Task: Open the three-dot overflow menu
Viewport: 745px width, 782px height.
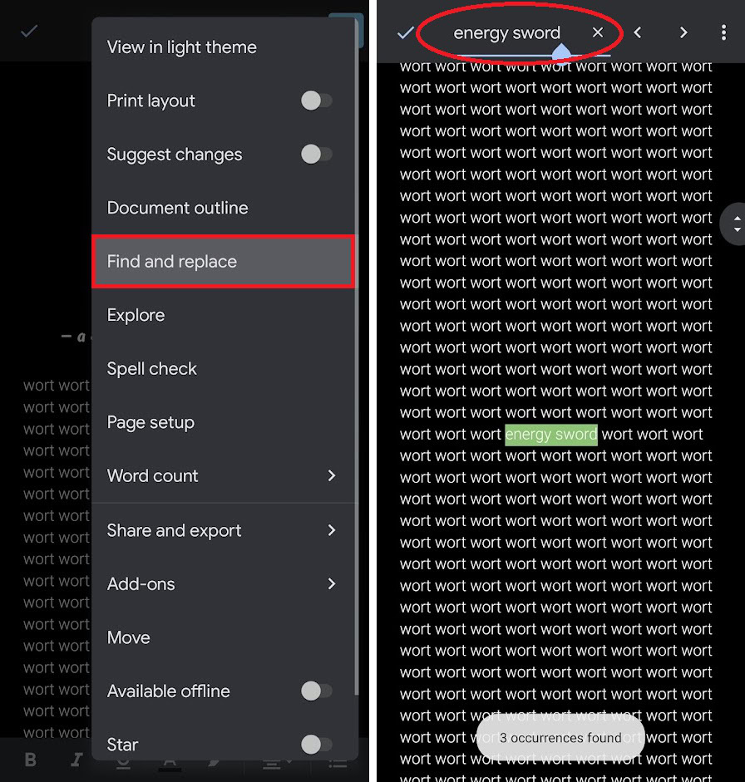Action: tap(723, 32)
